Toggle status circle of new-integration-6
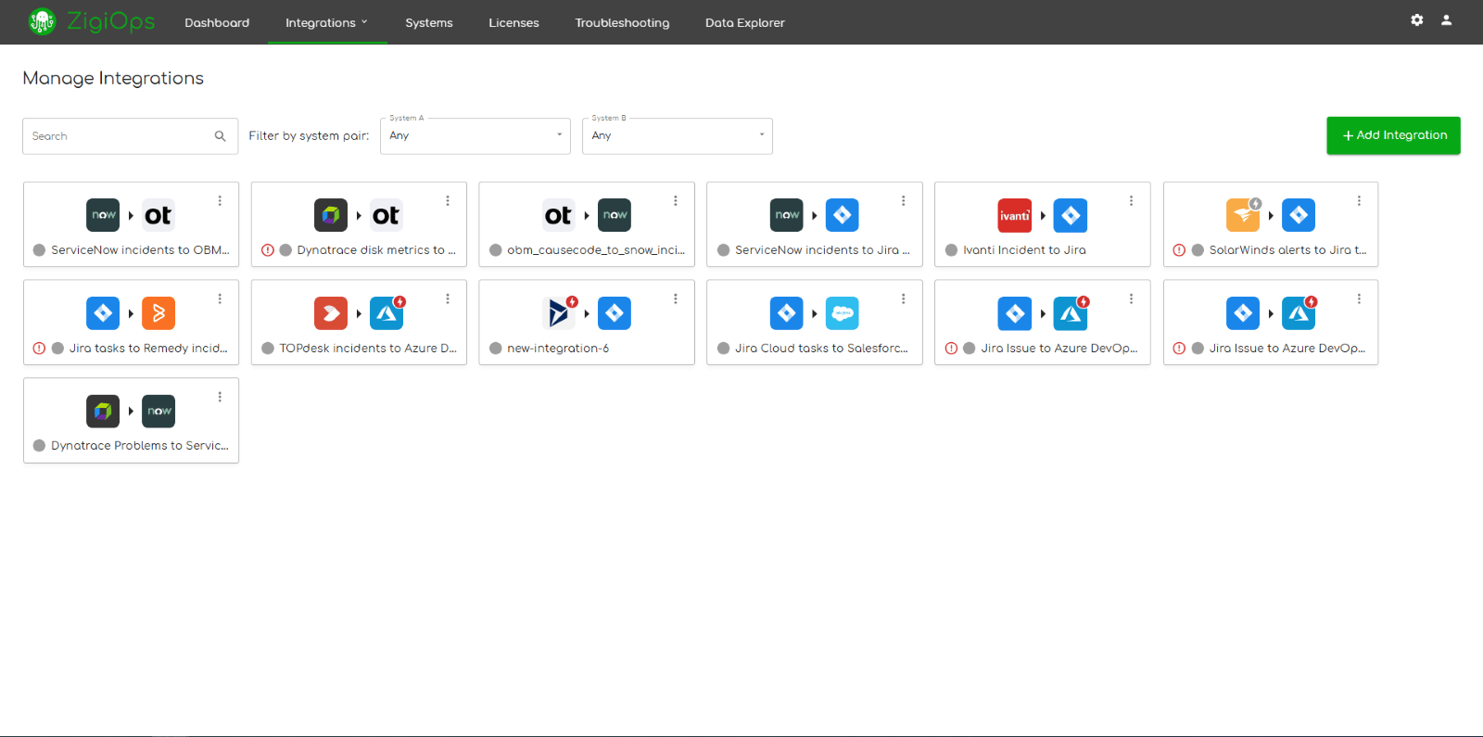Screen dimensions: 1483x737 pyautogui.click(x=495, y=349)
